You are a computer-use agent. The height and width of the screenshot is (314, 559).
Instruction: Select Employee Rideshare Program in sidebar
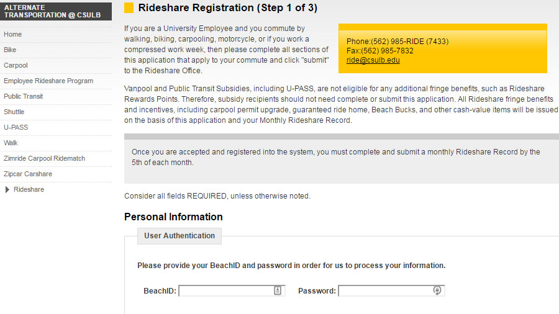point(48,81)
